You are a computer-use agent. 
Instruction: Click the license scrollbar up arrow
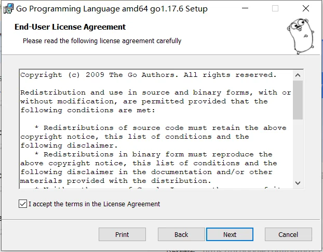point(298,75)
